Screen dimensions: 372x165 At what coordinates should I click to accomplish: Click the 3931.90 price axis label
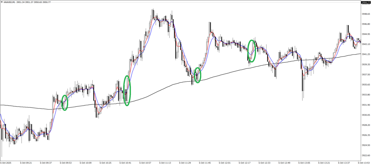pyautogui.click(x=365, y=105)
